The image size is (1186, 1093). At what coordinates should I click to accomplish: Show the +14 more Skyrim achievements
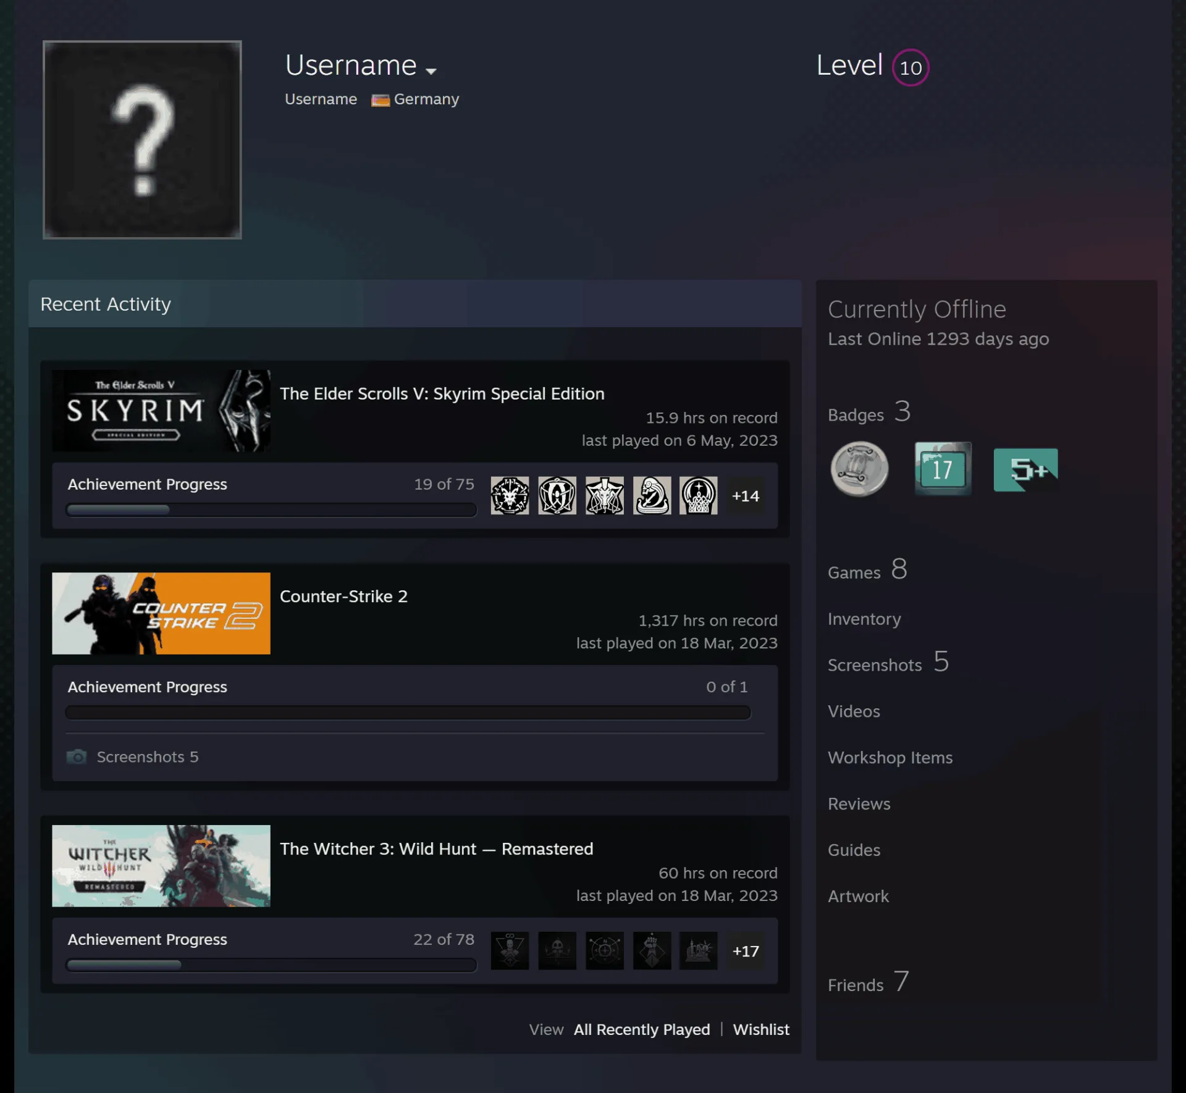[746, 496]
